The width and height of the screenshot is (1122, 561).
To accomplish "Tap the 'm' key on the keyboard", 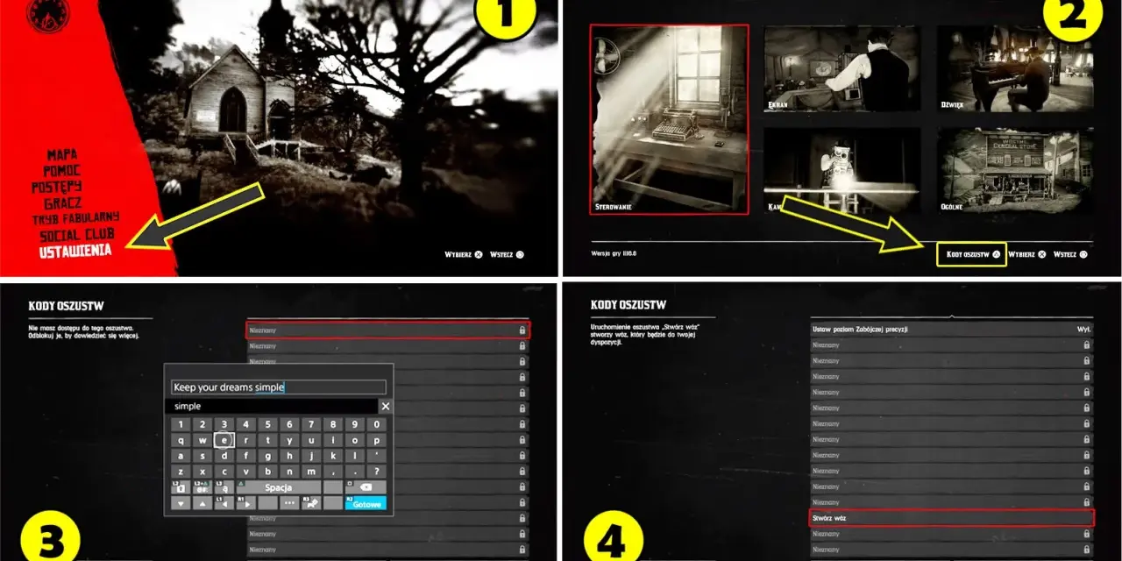I will (x=311, y=472).
